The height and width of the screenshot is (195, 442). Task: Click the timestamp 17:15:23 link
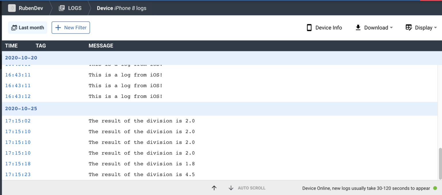(18, 174)
